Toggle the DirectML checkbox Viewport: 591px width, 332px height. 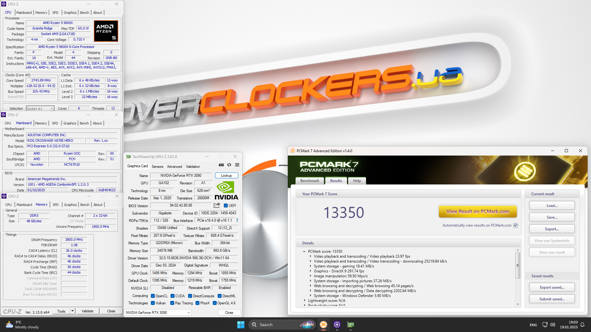(220, 296)
